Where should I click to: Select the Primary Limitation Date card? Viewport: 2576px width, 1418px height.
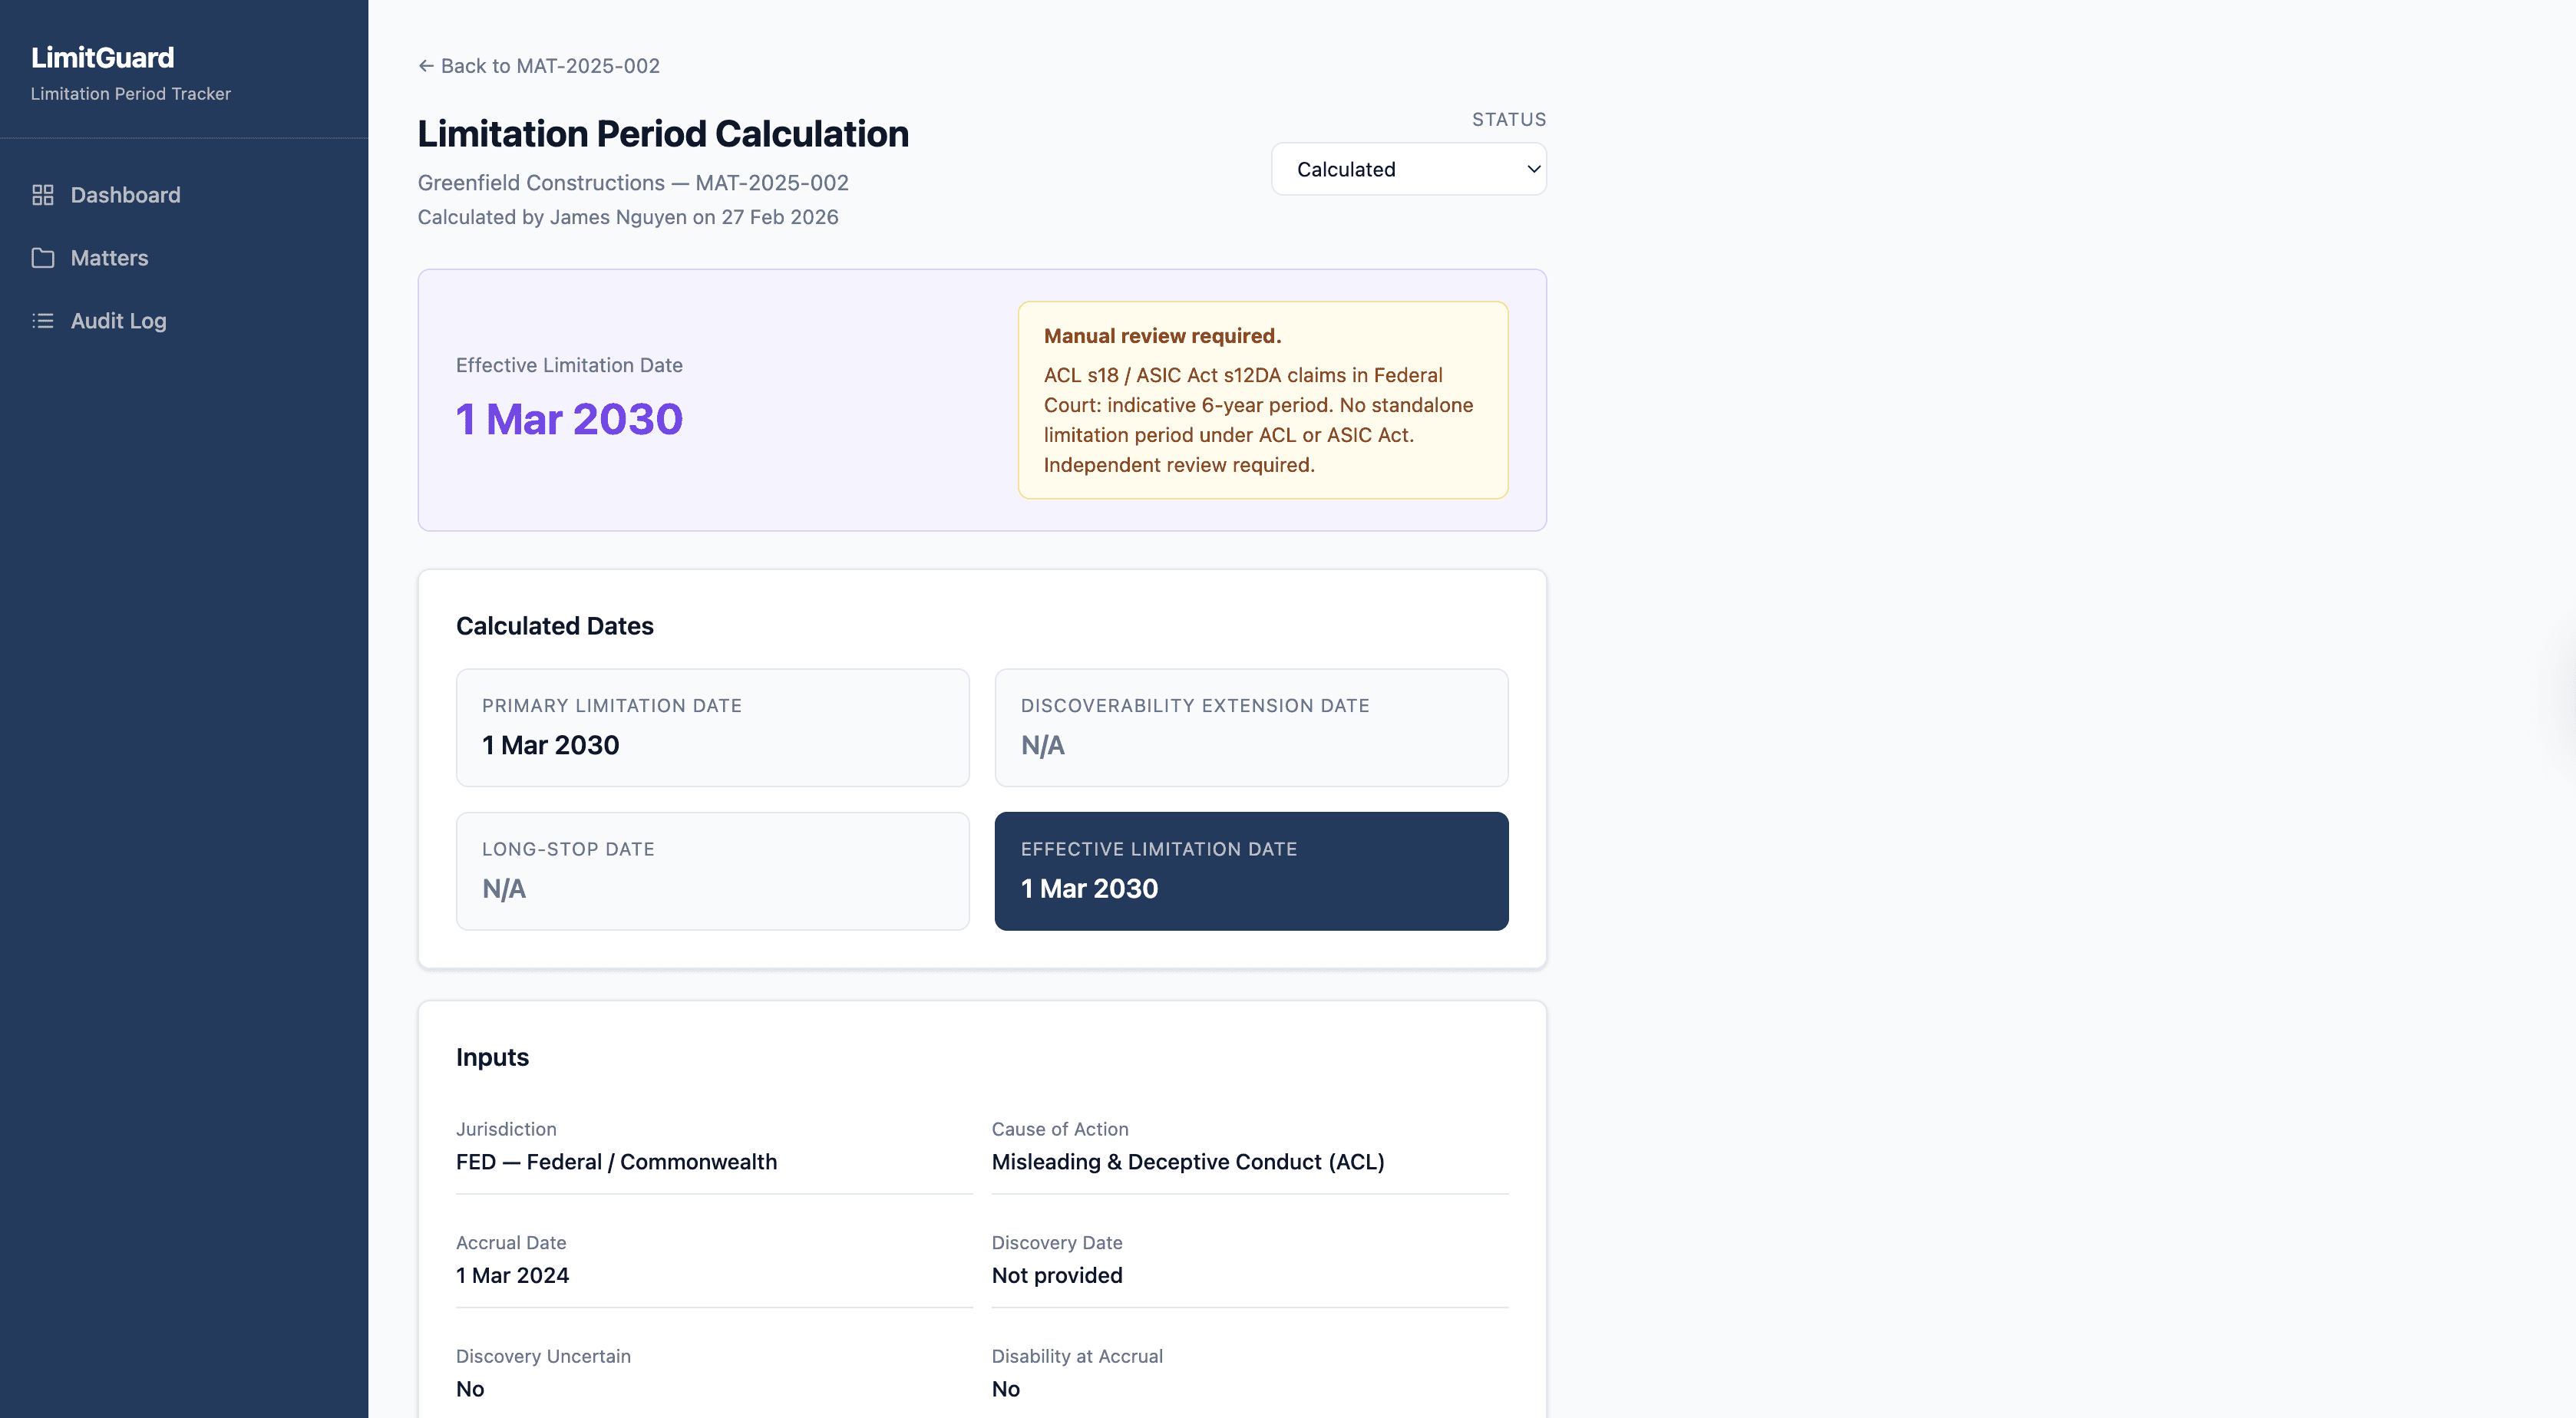[712, 727]
